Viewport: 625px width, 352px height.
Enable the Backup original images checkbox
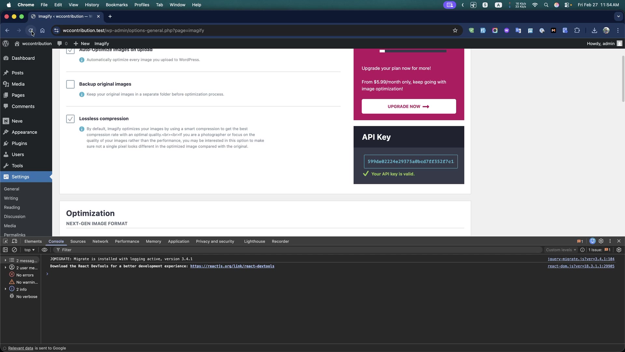point(70,84)
